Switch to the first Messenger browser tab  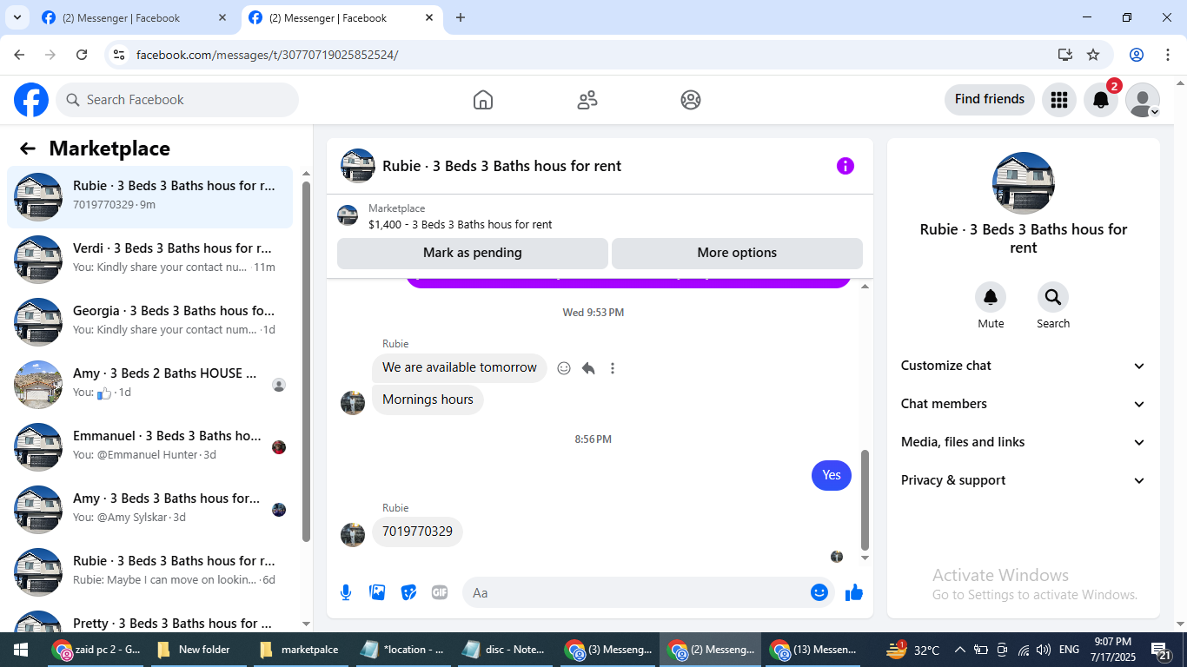pyautogui.click(x=135, y=17)
